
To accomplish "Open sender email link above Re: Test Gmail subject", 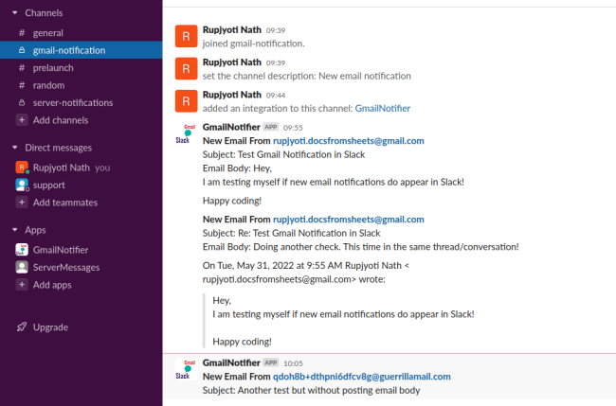I will point(349,220).
